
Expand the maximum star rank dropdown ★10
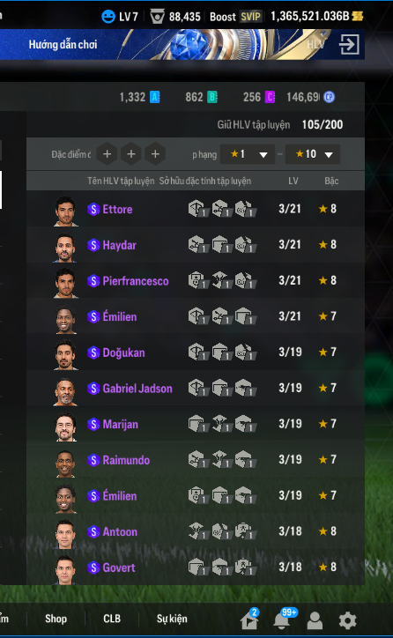[x=313, y=154]
